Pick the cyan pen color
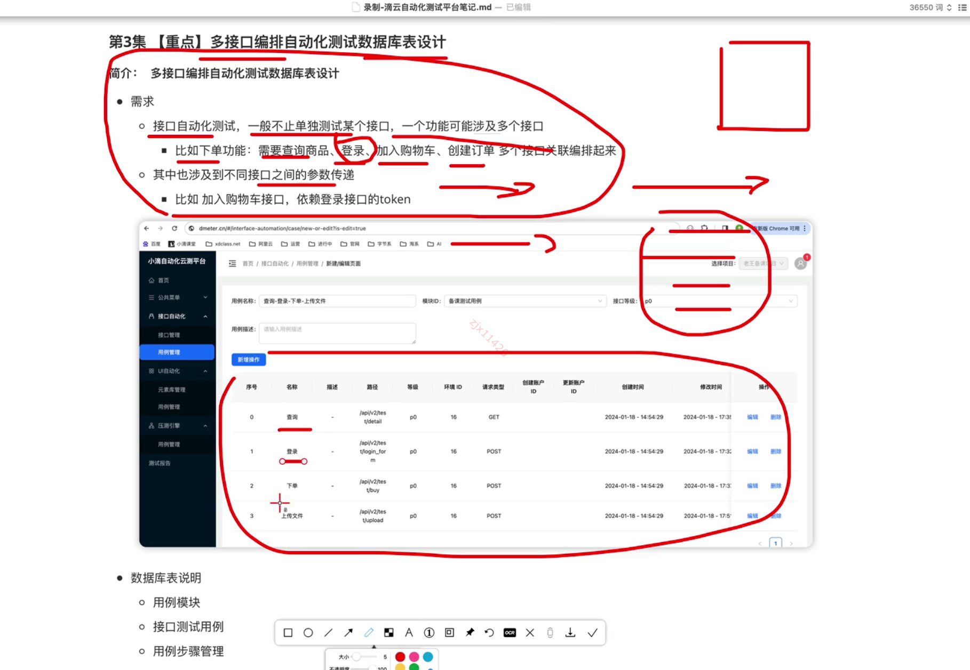970x670 pixels. pyautogui.click(x=428, y=657)
